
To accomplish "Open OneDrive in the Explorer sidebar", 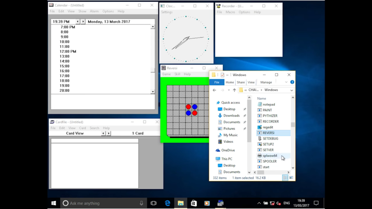I will tap(229, 150).
